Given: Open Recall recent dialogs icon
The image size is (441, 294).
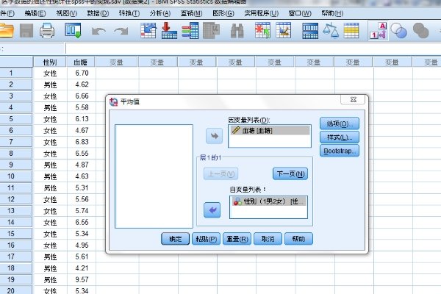Looking at the screenshot, I should coord(73,30).
